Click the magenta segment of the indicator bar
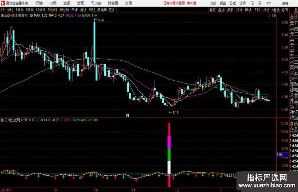298x192 pixels. tap(169, 142)
